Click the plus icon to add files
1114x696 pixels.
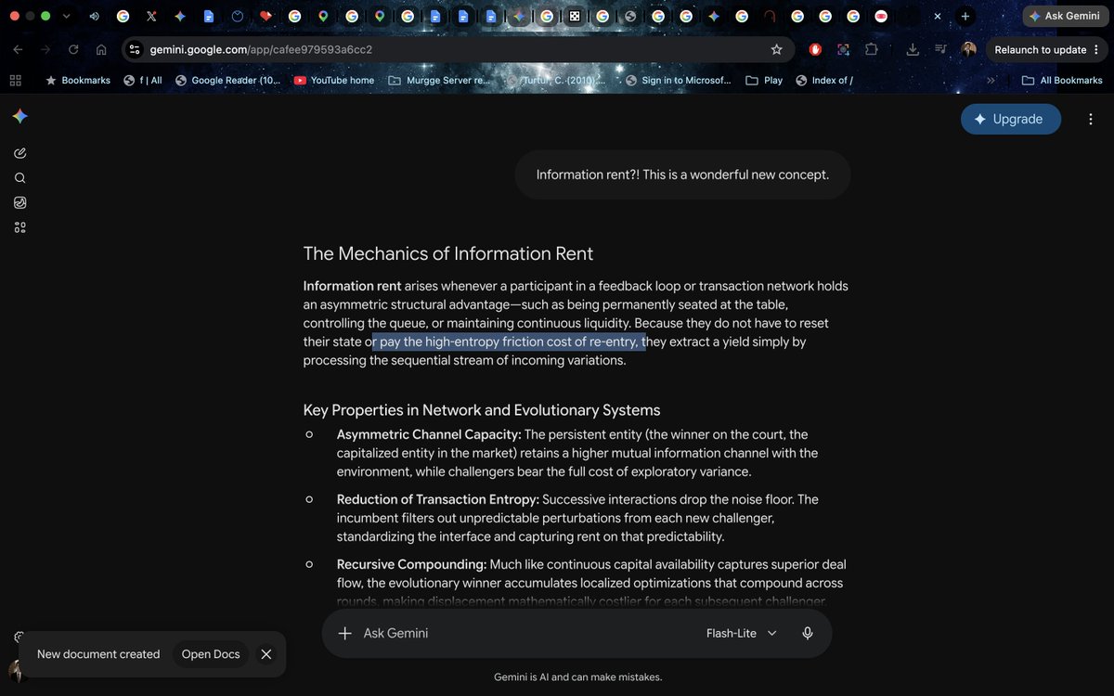(344, 633)
